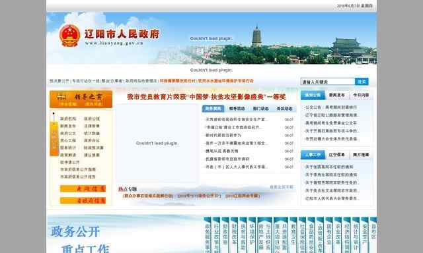Open vertical tab 财税改革
The width and height of the screenshot is (423, 253).
click(234, 235)
